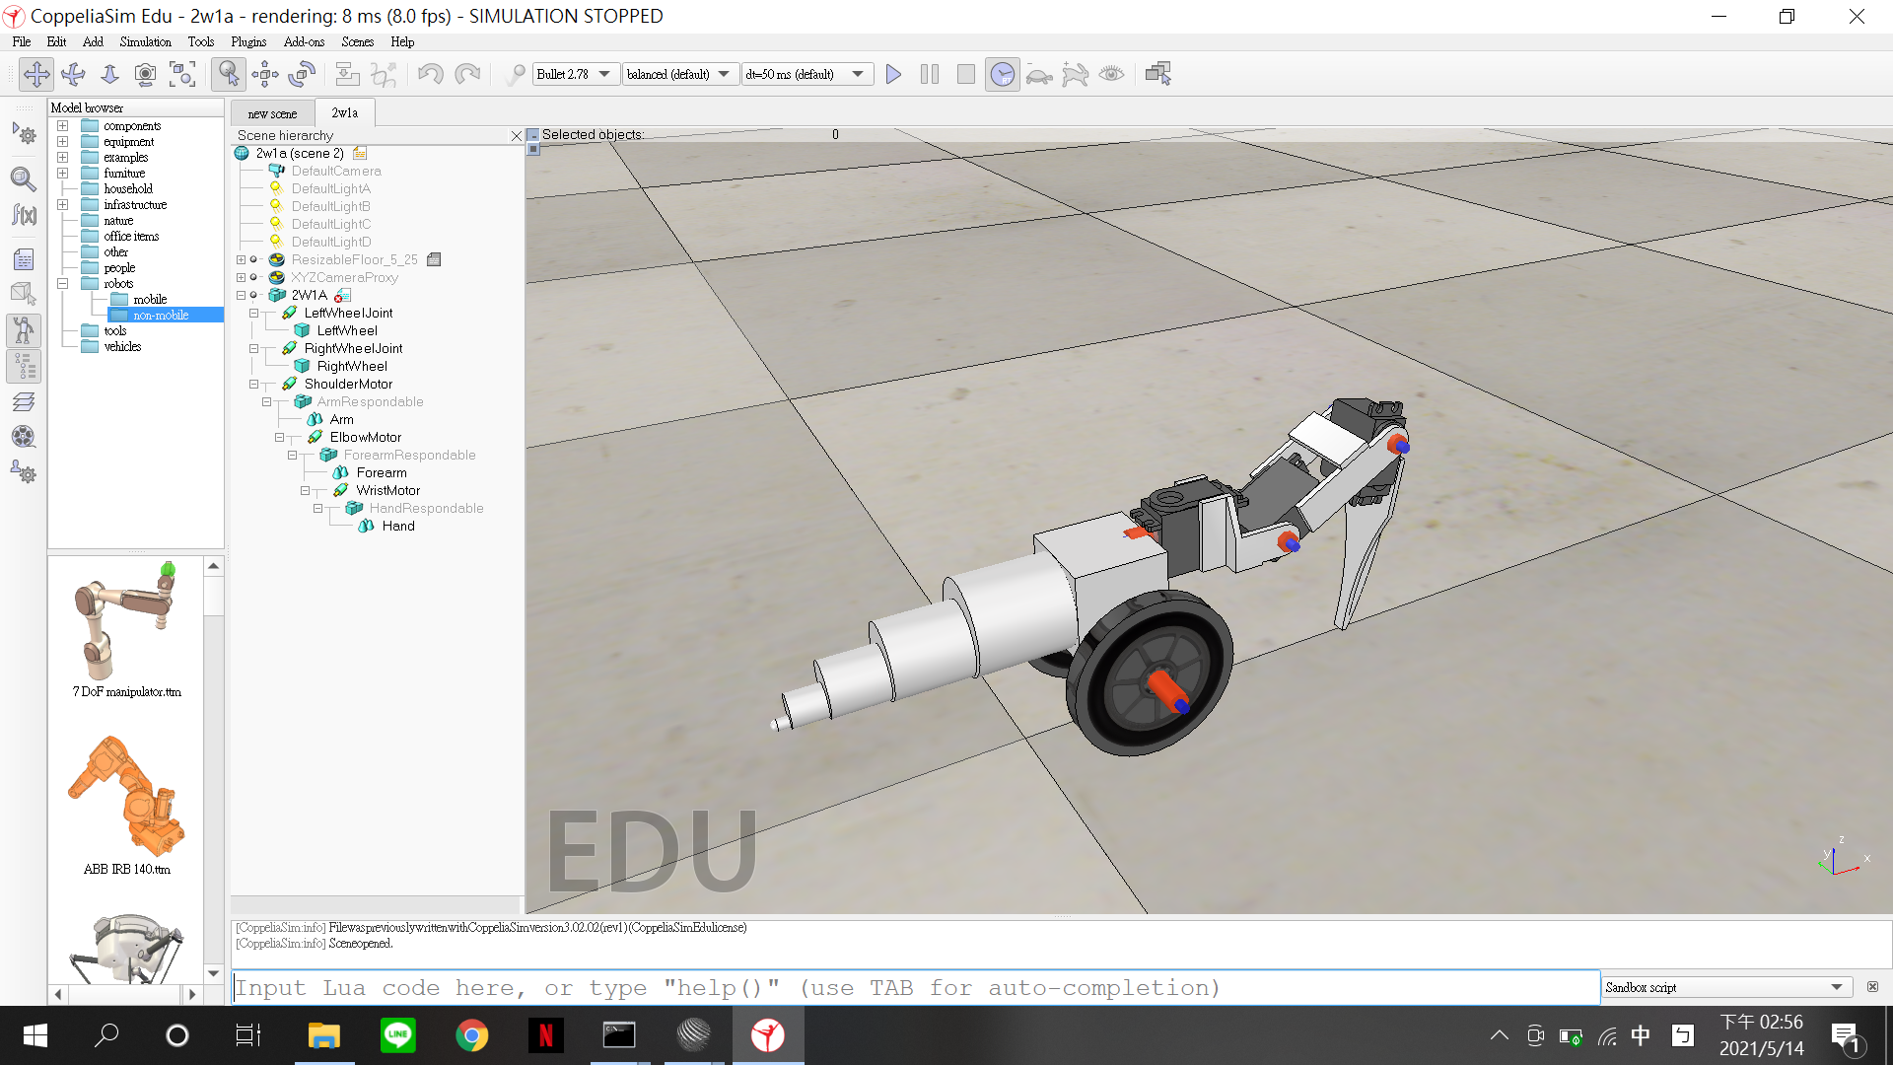Slow down simulation with turtle icon
This screenshot has height=1065, width=1893.
click(1038, 74)
